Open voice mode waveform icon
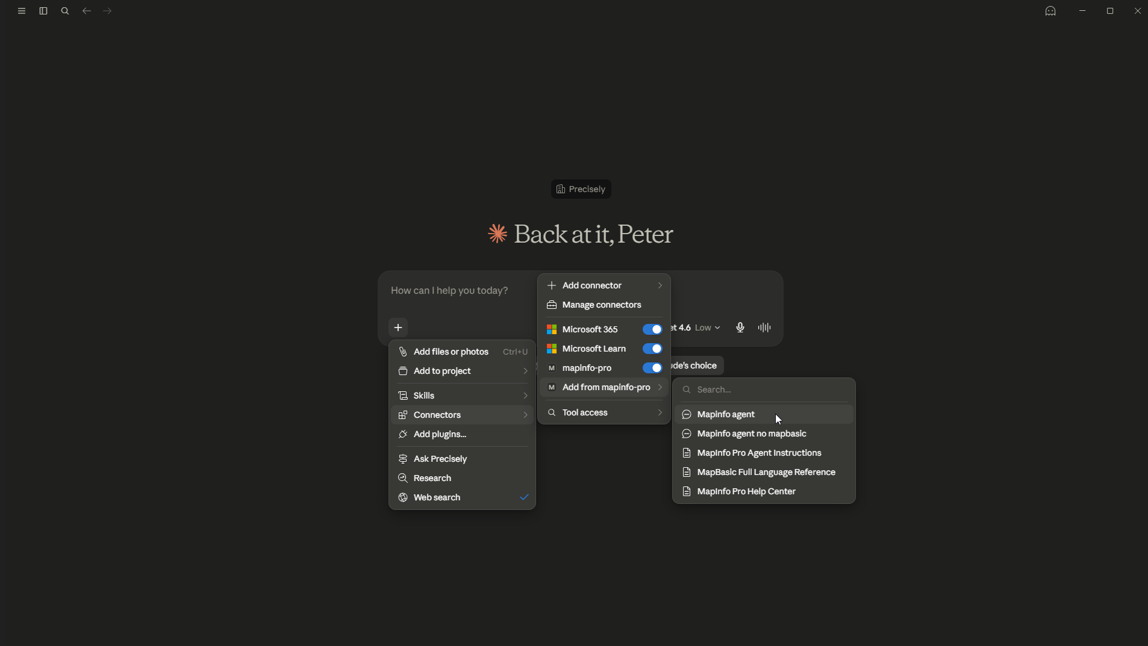Screen dimensions: 1148x646 [764, 328]
